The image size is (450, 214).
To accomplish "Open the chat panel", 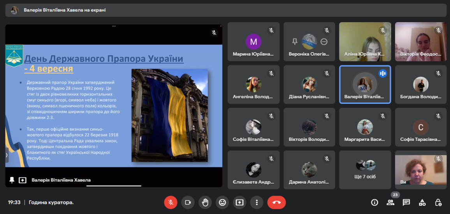I will [x=406, y=202].
